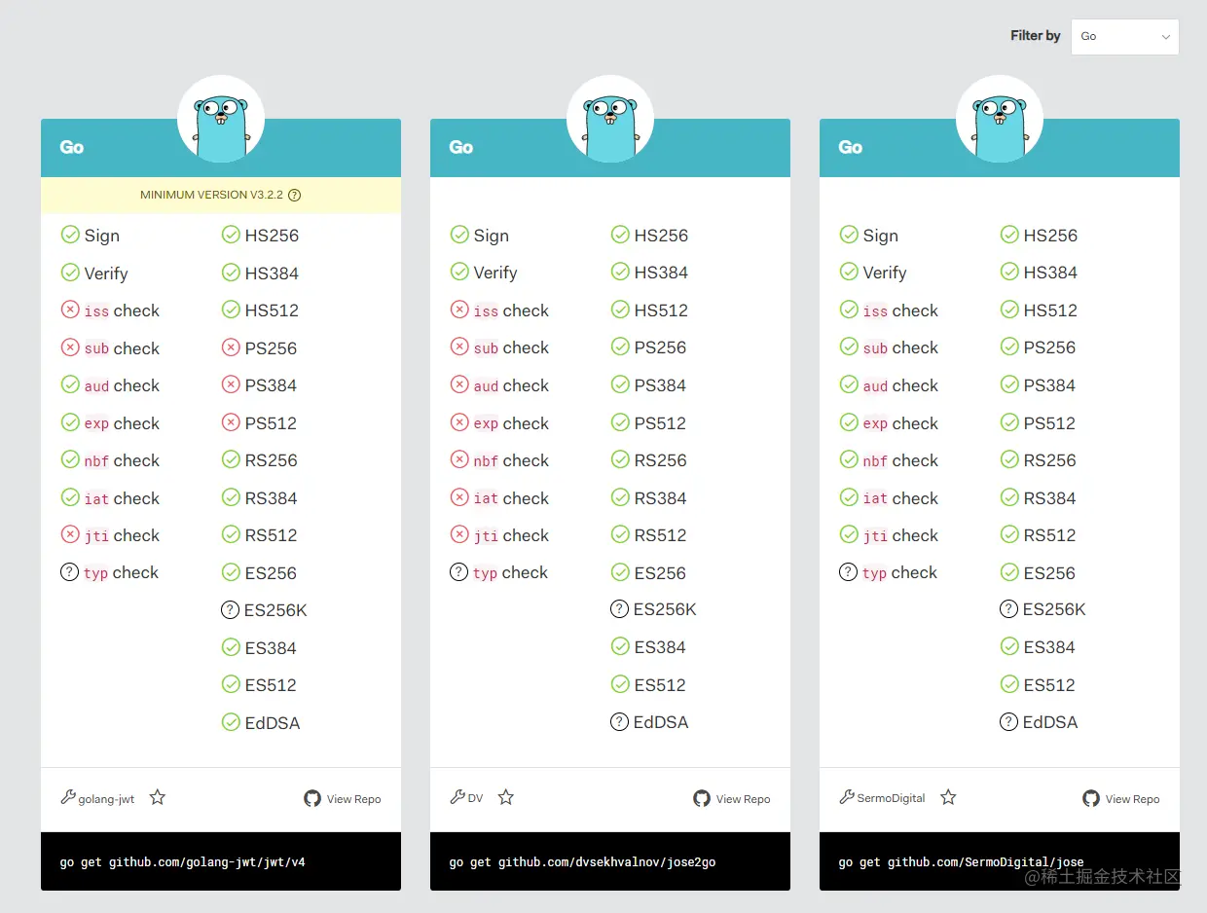
Task: Click the ES256K question icon in jose2go card
Action: (619, 609)
